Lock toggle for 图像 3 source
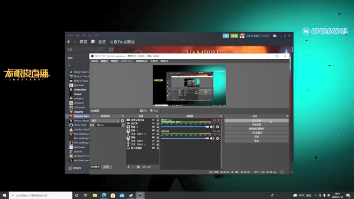 (158, 127)
